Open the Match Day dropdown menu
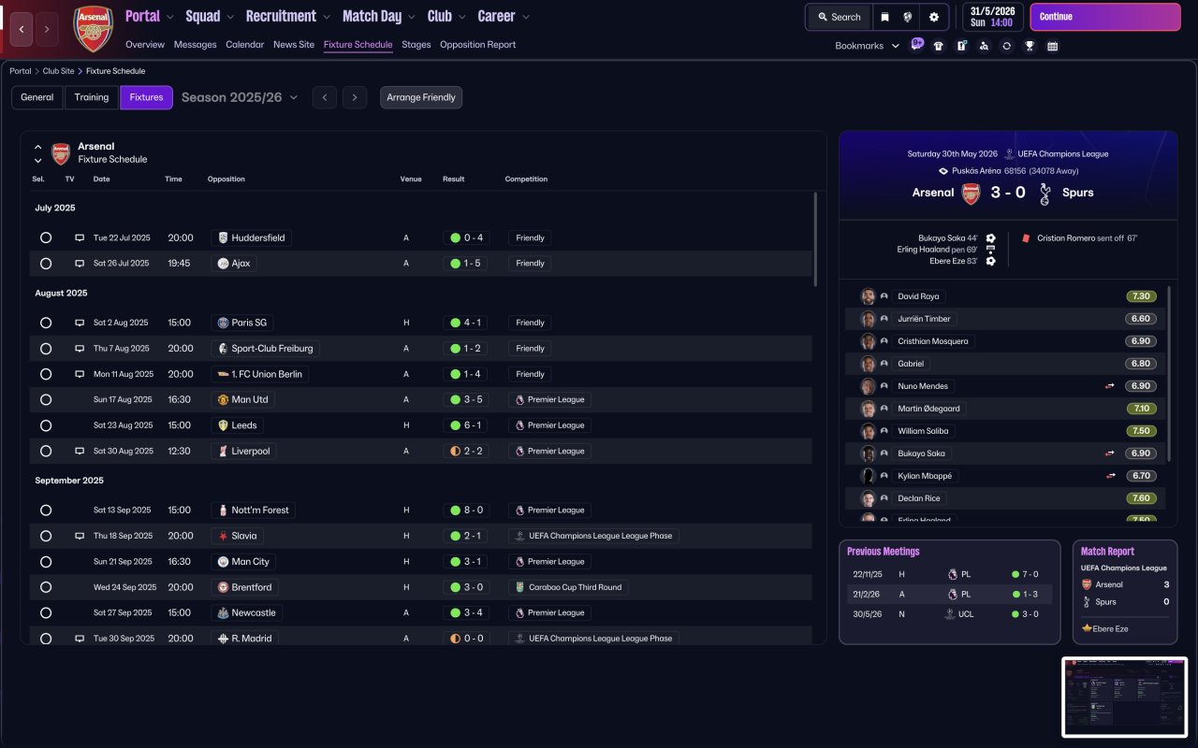The width and height of the screenshot is (1198, 748). point(379,16)
